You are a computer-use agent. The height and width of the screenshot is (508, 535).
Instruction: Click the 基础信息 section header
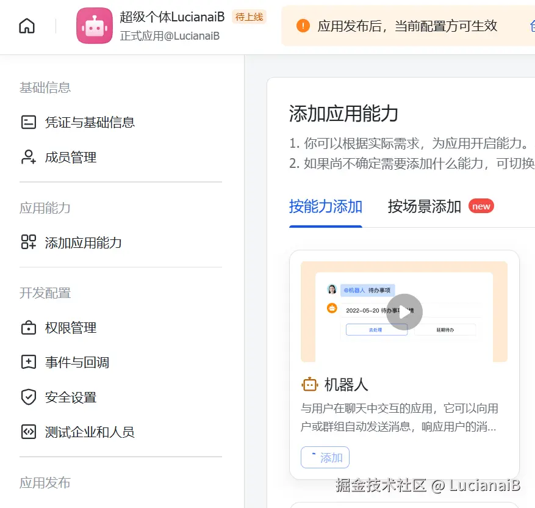point(45,88)
